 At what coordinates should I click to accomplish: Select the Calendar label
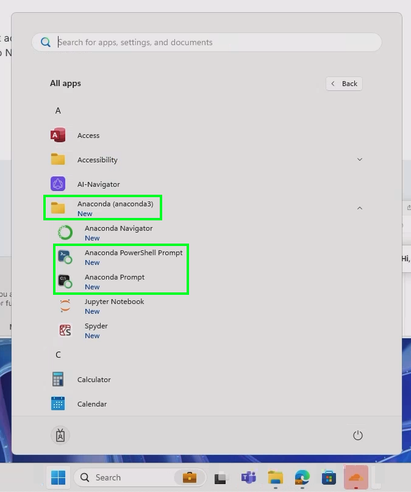tap(92, 404)
